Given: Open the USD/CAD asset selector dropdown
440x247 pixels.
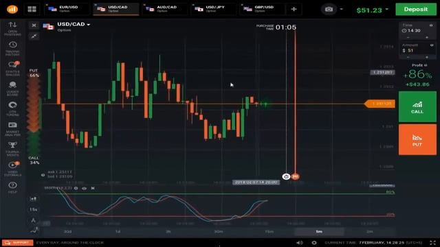Looking at the screenshot, I should pos(74,25).
